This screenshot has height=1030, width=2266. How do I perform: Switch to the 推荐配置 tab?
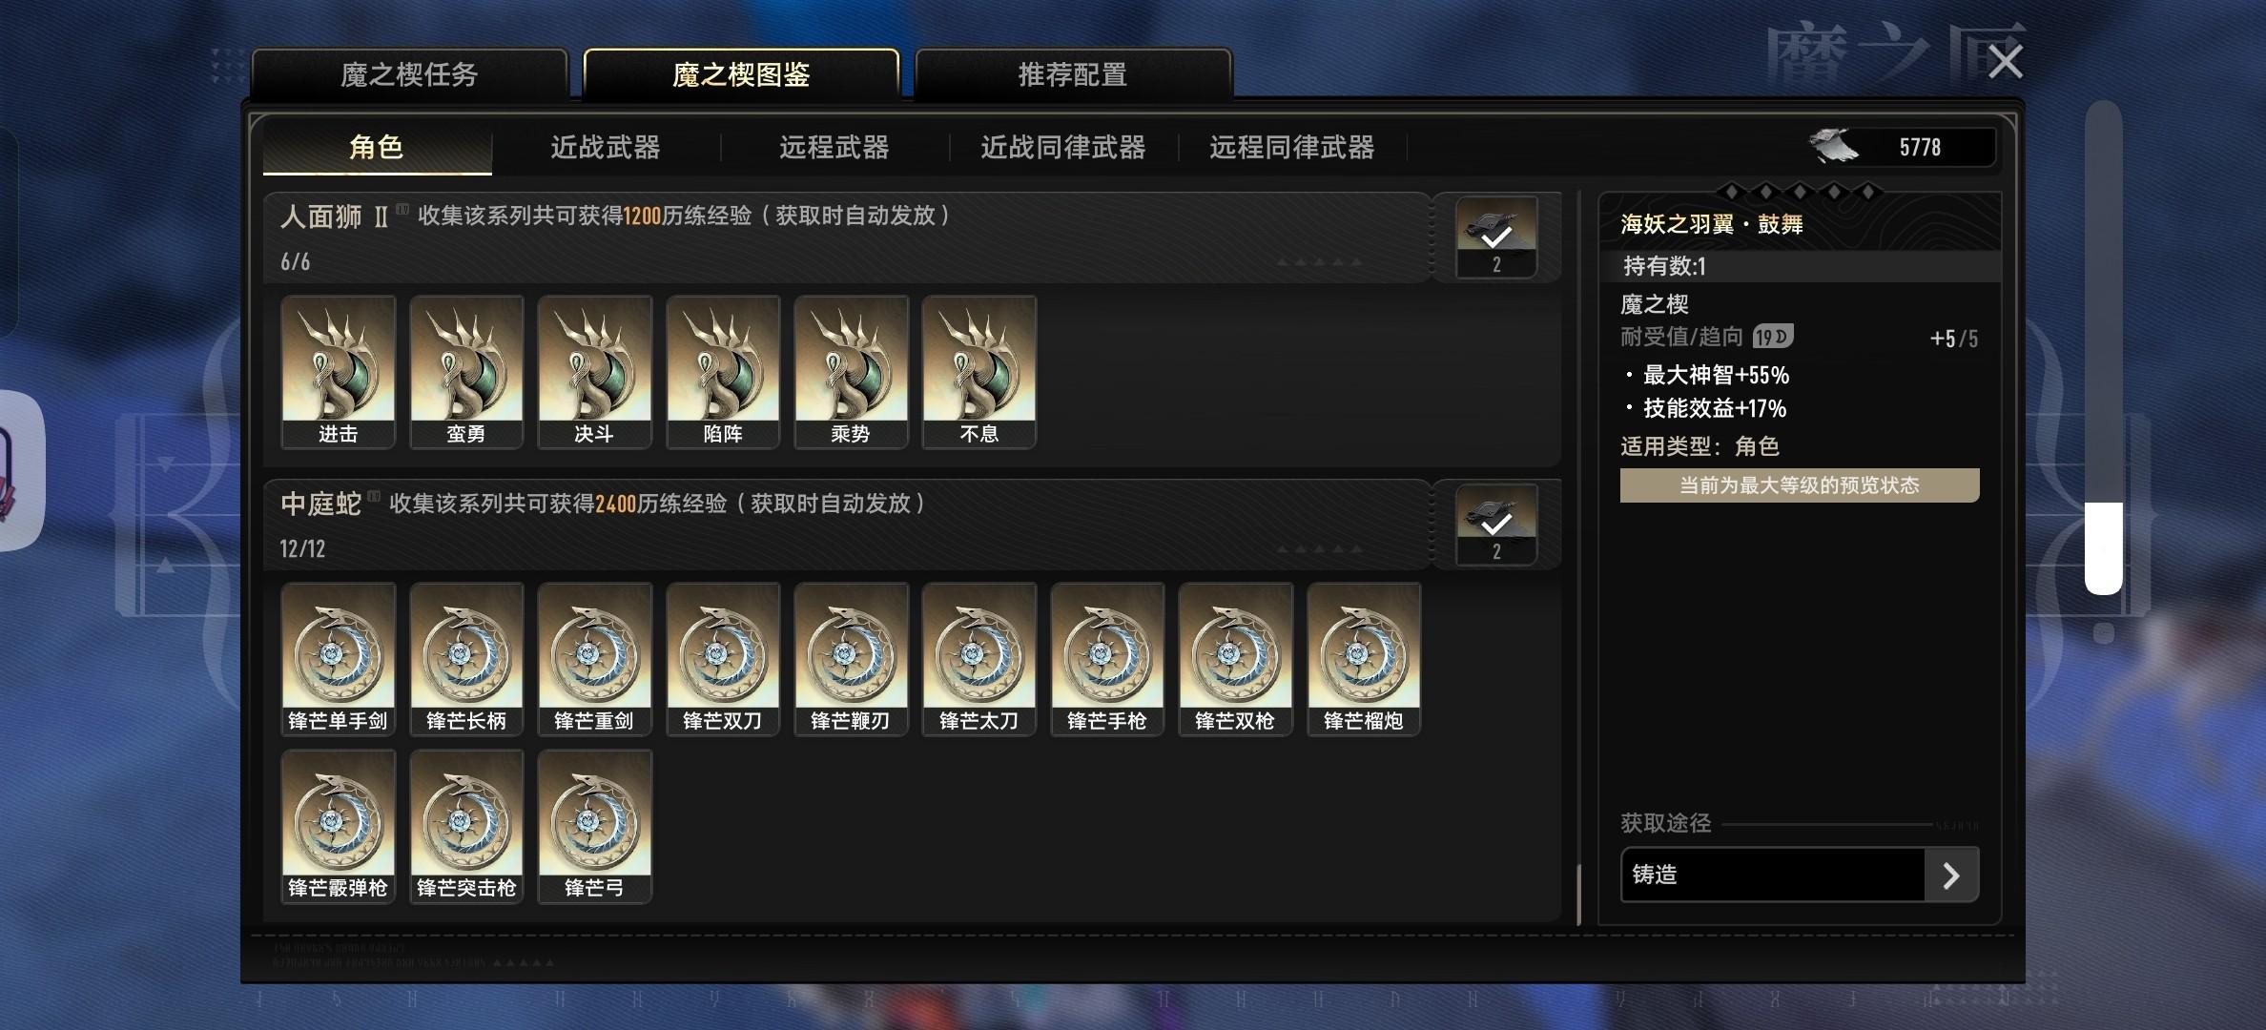[1073, 74]
